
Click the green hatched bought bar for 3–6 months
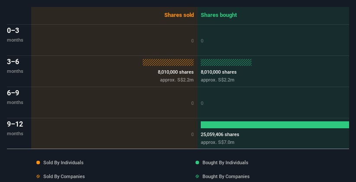(x=226, y=62)
